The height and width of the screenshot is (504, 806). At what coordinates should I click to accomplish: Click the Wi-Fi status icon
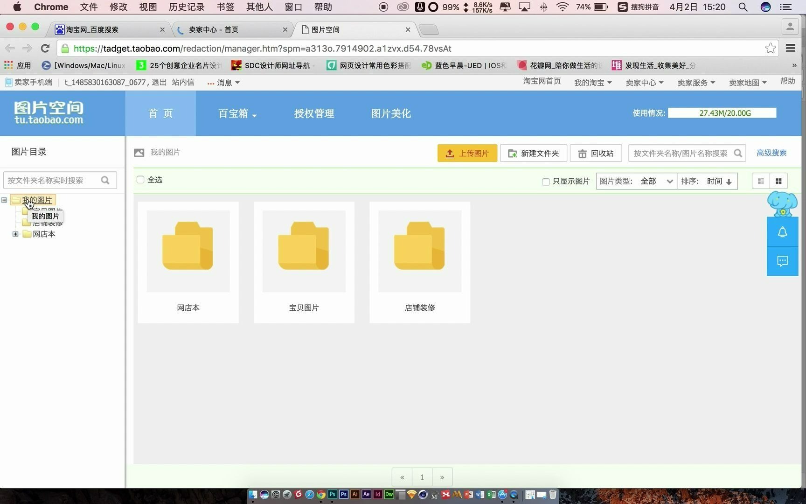tap(563, 7)
